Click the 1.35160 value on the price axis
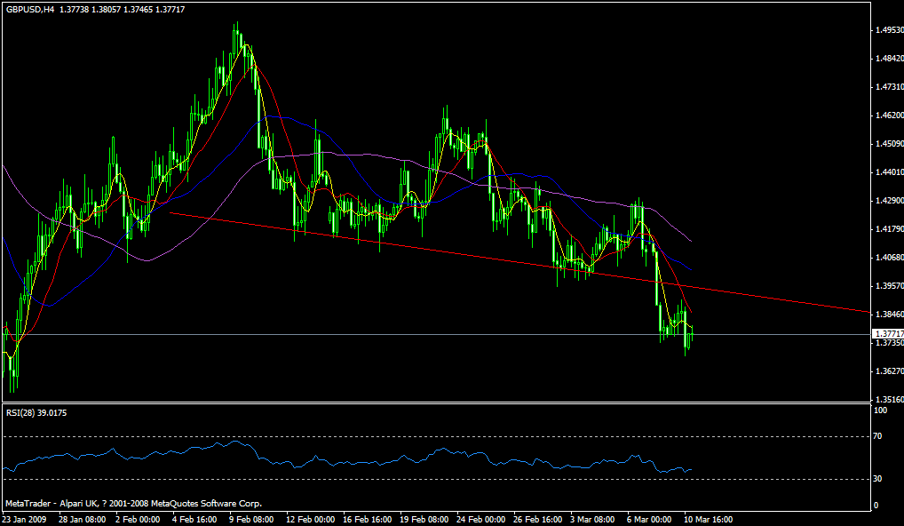This screenshot has height=526, width=904. (885, 401)
